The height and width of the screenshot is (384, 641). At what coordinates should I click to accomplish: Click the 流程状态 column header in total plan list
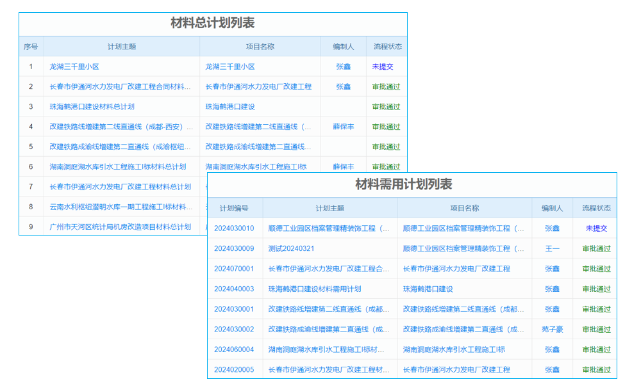click(385, 45)
